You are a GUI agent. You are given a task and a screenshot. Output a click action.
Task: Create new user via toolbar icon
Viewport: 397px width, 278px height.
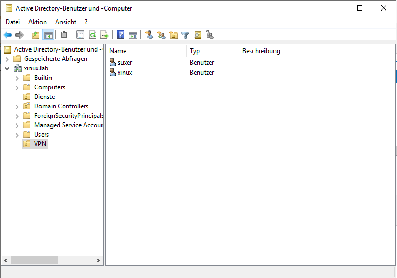(149, 35)
